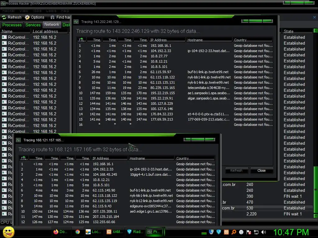Sort by the Name column header
The image size is (318, 238).
[16, 31]
